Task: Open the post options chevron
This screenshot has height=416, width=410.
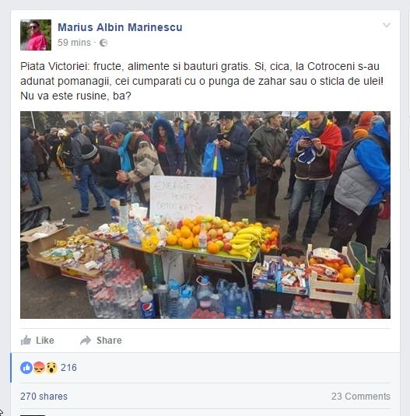Action: pyautogui.click(x=387, y=25)
